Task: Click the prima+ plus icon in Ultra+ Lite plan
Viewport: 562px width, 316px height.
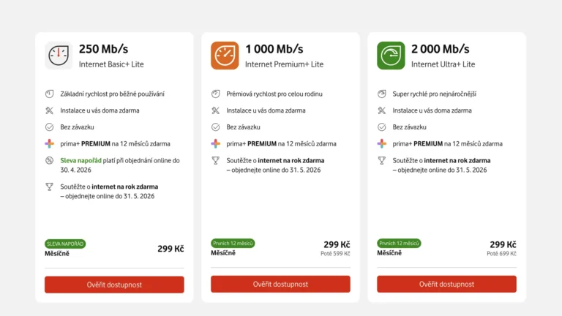Action: tap(381, 143)
